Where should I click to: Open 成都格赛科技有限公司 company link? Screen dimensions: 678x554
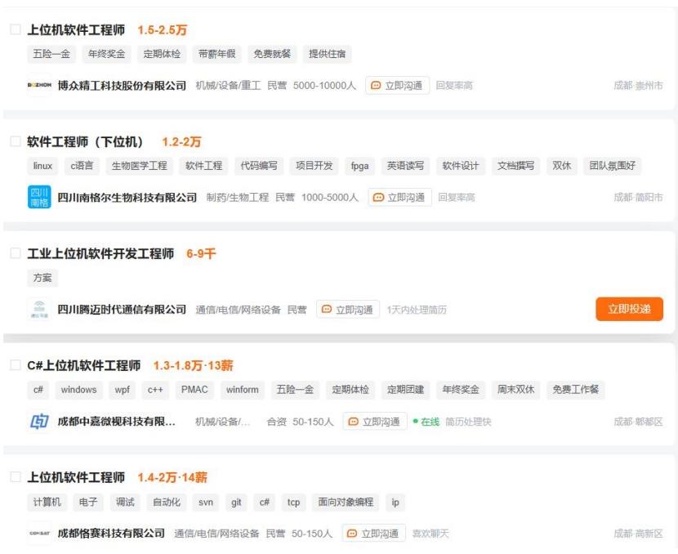coord(111,534)
